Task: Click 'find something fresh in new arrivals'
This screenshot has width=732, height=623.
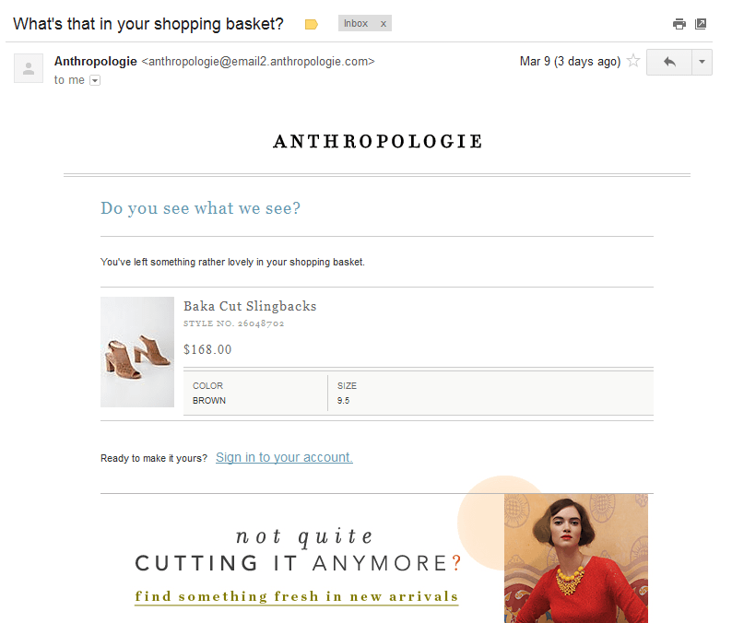Action: click(x=297, y=596)
